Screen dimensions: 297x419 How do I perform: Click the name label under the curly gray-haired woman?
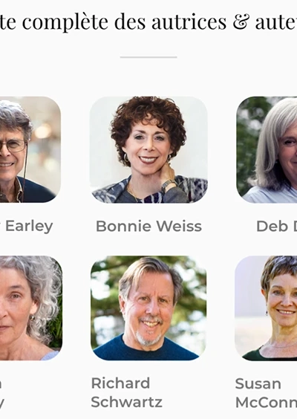(1, 393)
